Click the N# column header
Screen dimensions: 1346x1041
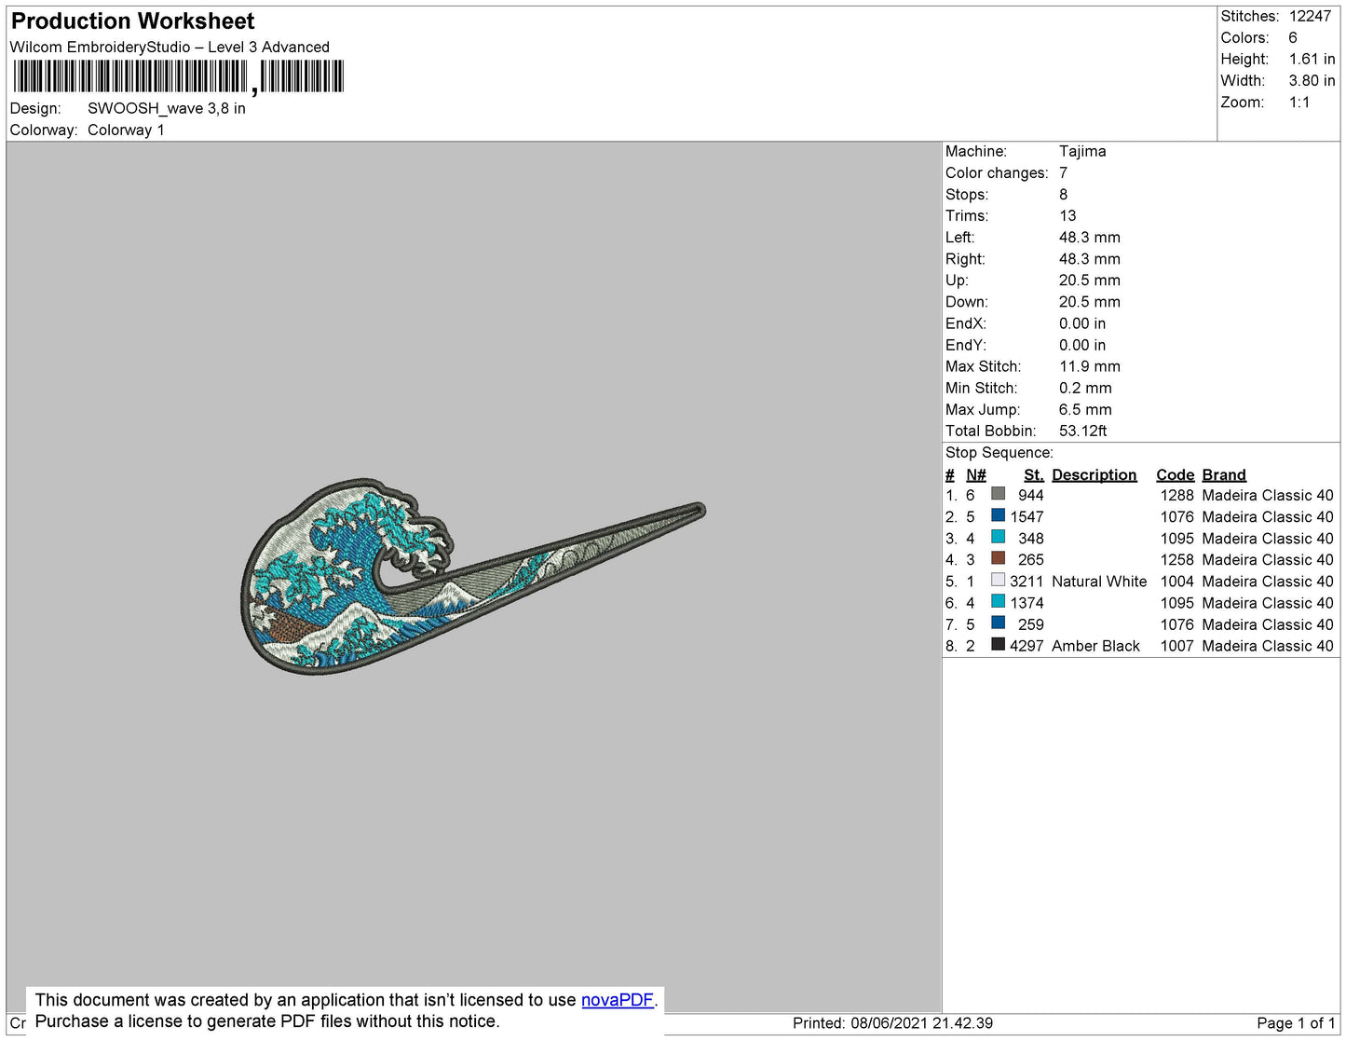975,474
